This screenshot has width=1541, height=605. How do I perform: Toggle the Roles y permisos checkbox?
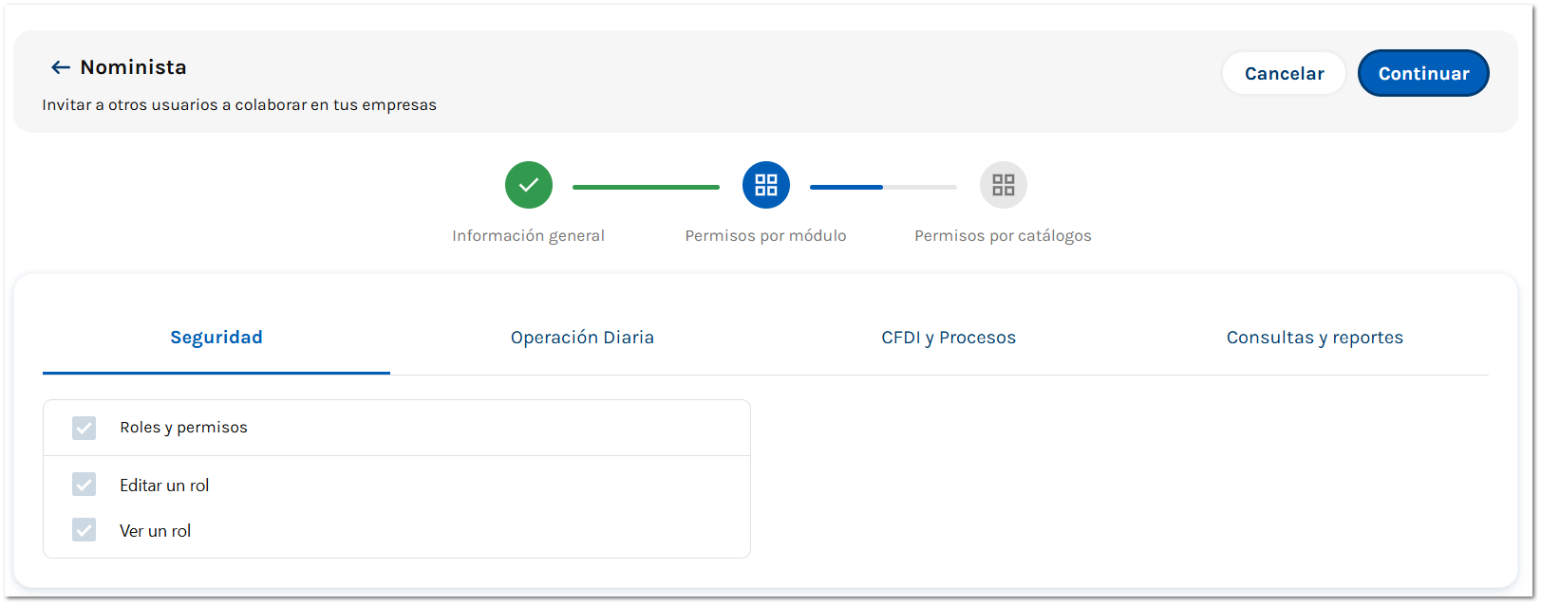[85, 428]
